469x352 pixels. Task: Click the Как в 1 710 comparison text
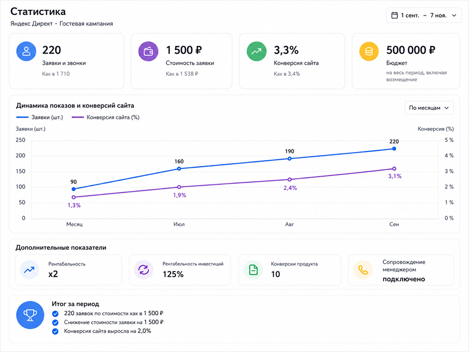56,74
